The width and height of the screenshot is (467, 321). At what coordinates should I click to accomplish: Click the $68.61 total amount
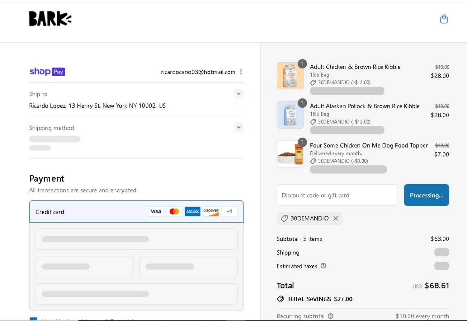[x=437, y=286]
